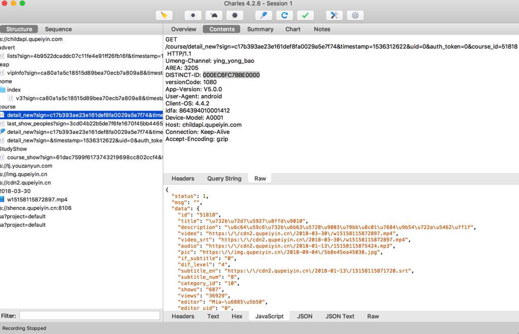This screenshot has width=519, height=334.
Task: Select the JavaScript response tab
Action: pos(270,316)
